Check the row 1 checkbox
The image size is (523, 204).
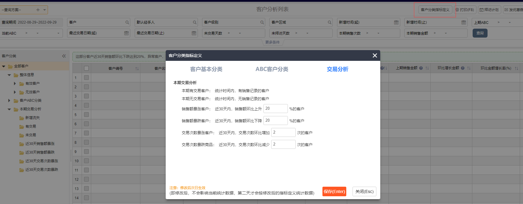pos(86,78)
